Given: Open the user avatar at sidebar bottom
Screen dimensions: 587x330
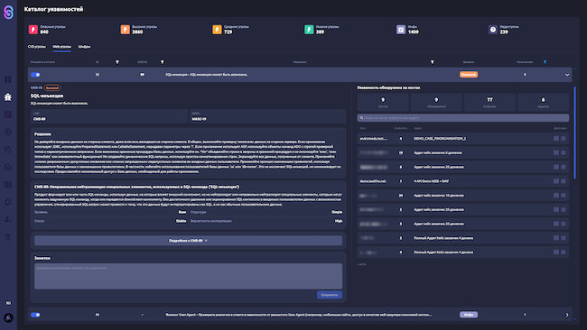Looking at the screenshot, I should tap(8, 317).
